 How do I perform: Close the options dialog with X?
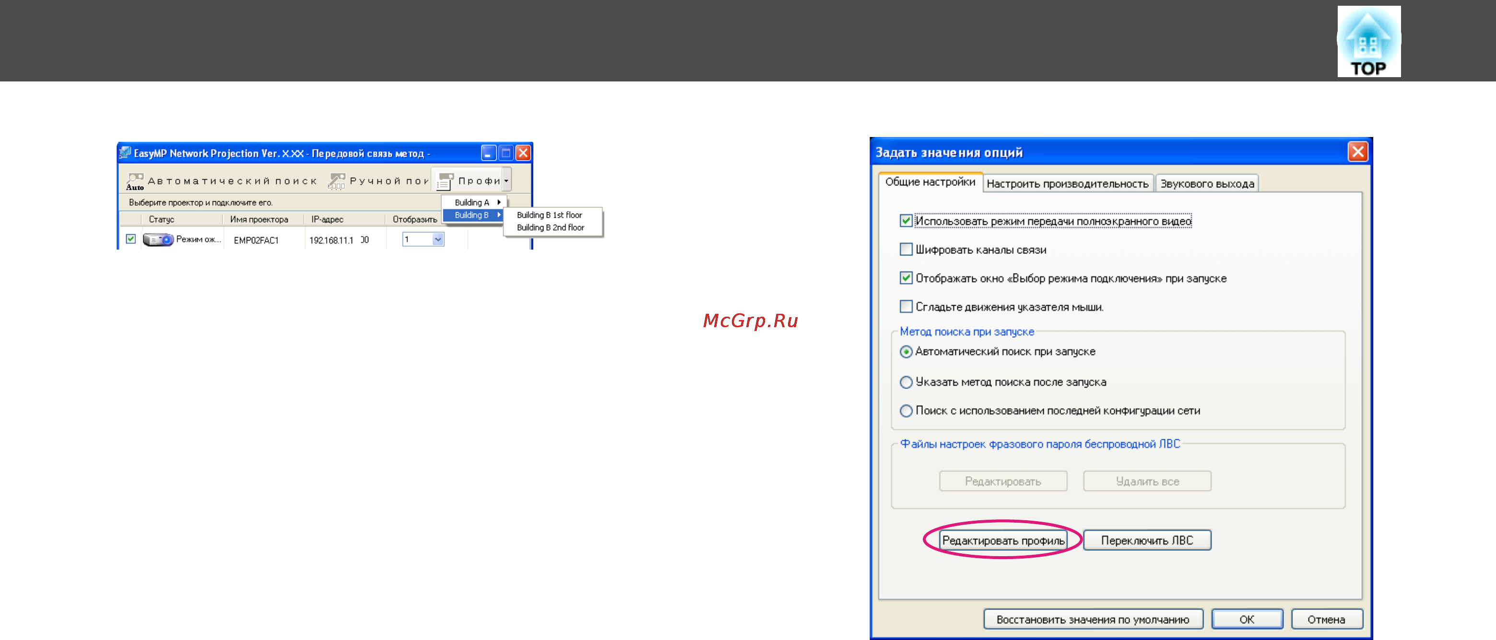(x=1358, y=152)
